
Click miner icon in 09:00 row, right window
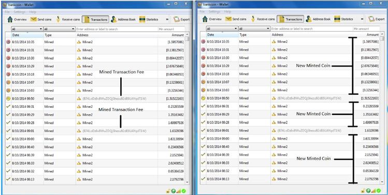[274, 138]
